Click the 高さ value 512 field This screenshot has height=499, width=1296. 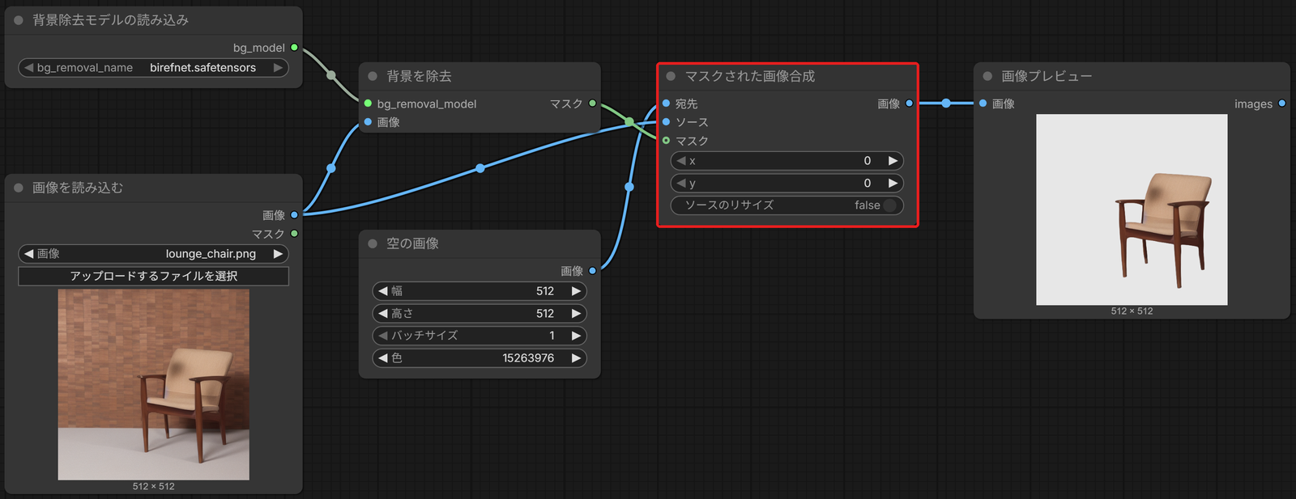click(480, 314)
